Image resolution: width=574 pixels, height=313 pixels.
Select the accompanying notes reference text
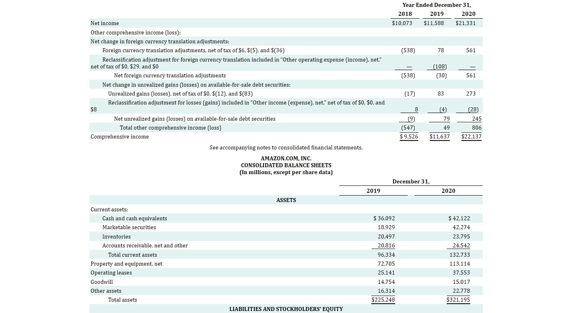[286, 147]
